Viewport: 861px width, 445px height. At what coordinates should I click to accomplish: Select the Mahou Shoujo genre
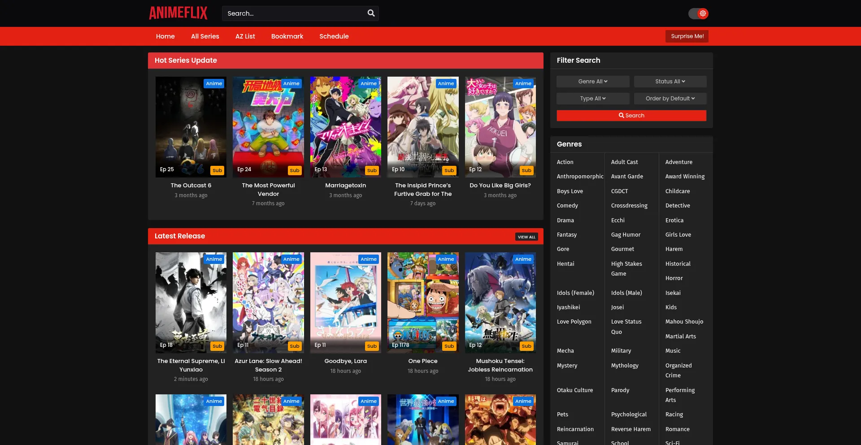(684, 322)
